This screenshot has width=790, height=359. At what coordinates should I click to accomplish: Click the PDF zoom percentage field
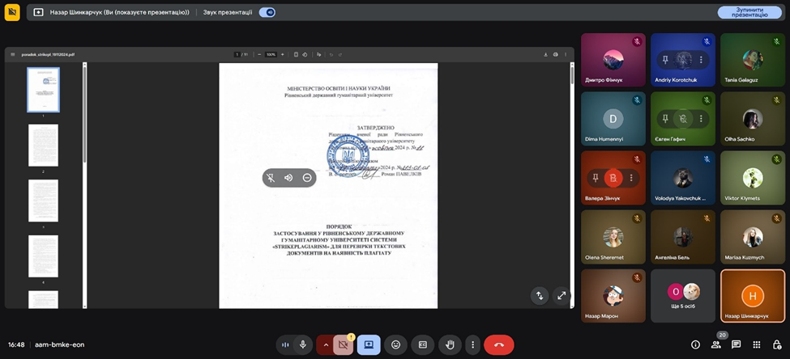coord(271,54)
